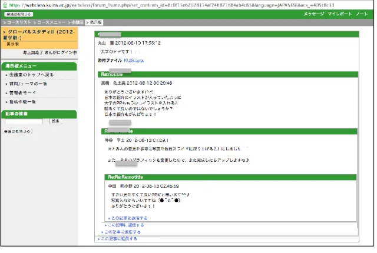The height and width of the screenshot is (253, 377).
Task: Click the webclass URL in the address bar
Action: click(x=171, y=5)
